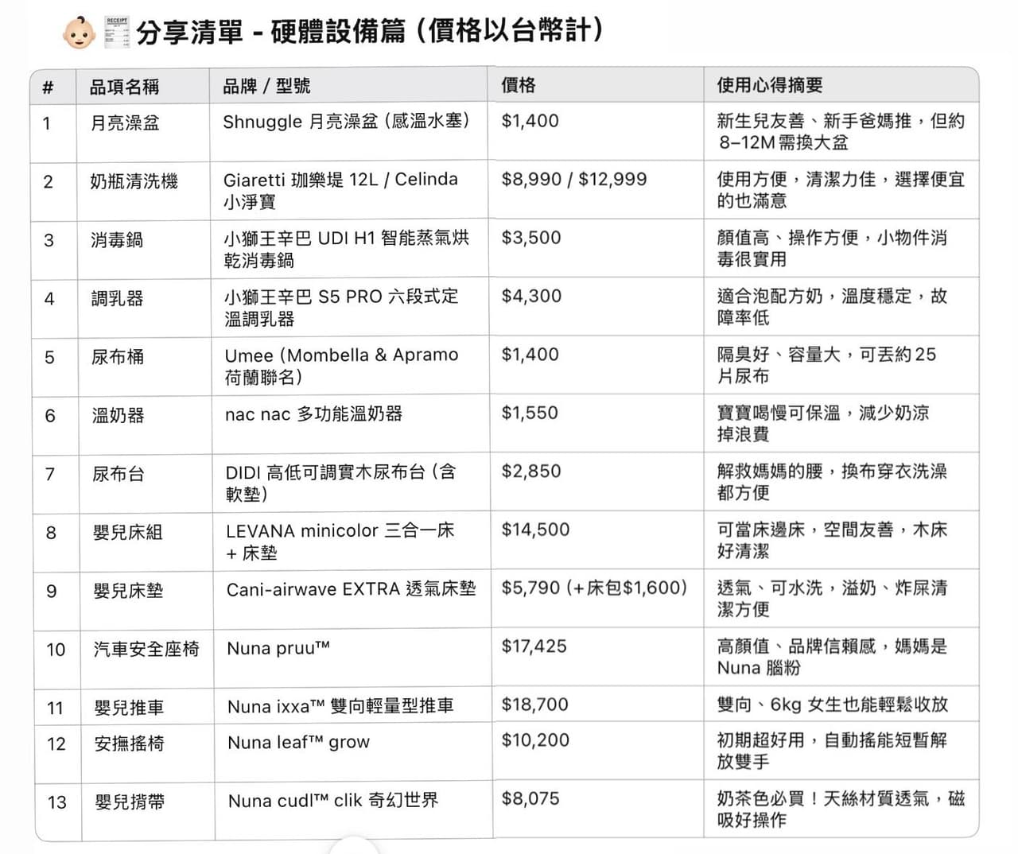Screen dimensions: 1018x854
Task: Click the $2,850 price for 尿布台
Action: point(531,471)
